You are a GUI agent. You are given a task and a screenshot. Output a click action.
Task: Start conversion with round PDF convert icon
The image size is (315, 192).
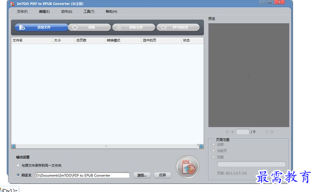[188, 167]
